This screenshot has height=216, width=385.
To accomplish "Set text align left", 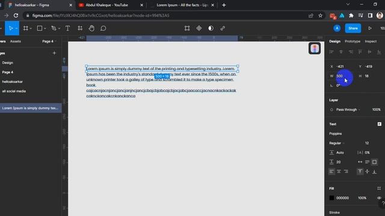I will [x=331, y=172].
